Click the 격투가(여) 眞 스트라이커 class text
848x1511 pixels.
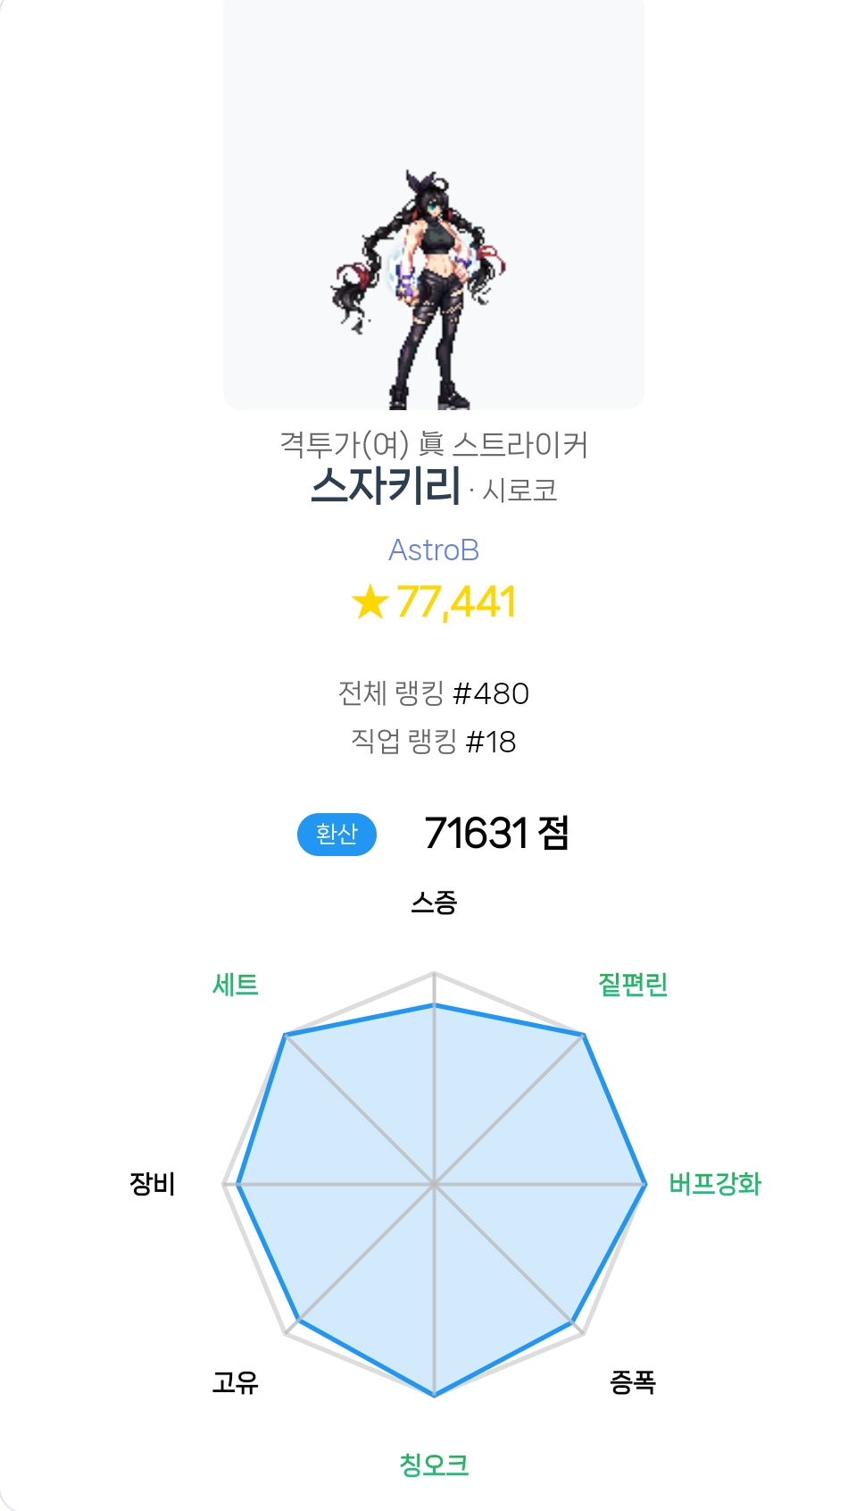(434, 444)
